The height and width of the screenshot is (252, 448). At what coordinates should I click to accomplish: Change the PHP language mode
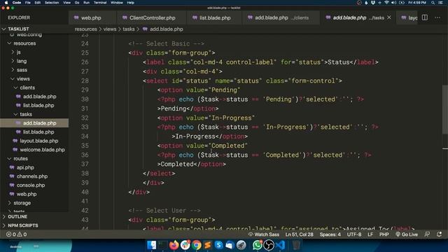384,234
